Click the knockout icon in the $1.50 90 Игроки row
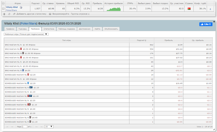 click(23, 53)
